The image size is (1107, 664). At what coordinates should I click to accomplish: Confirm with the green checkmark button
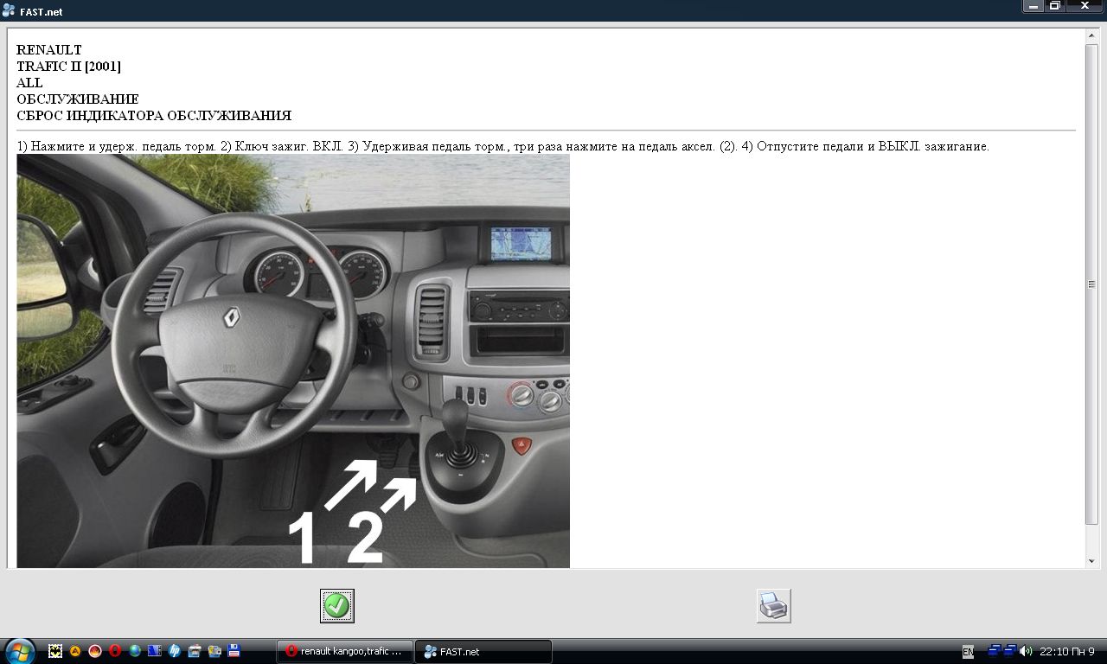coord(336,606)
